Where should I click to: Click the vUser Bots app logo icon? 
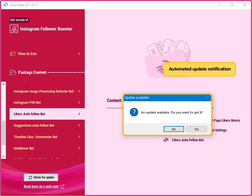coord(6,5)
